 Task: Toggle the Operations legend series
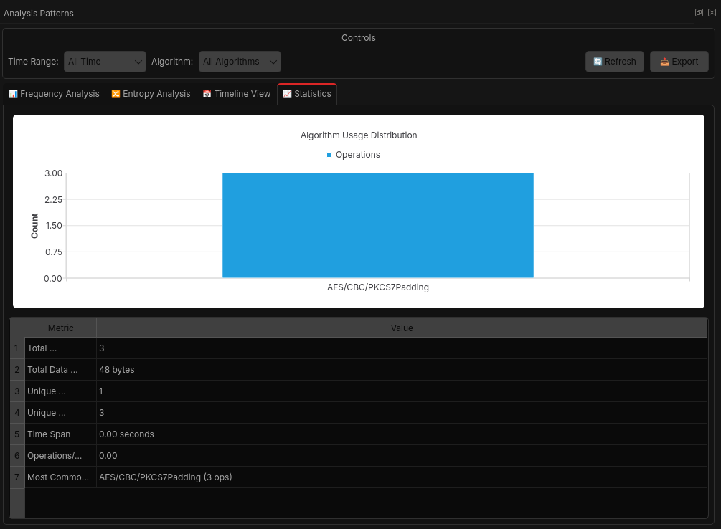[353, 155]
